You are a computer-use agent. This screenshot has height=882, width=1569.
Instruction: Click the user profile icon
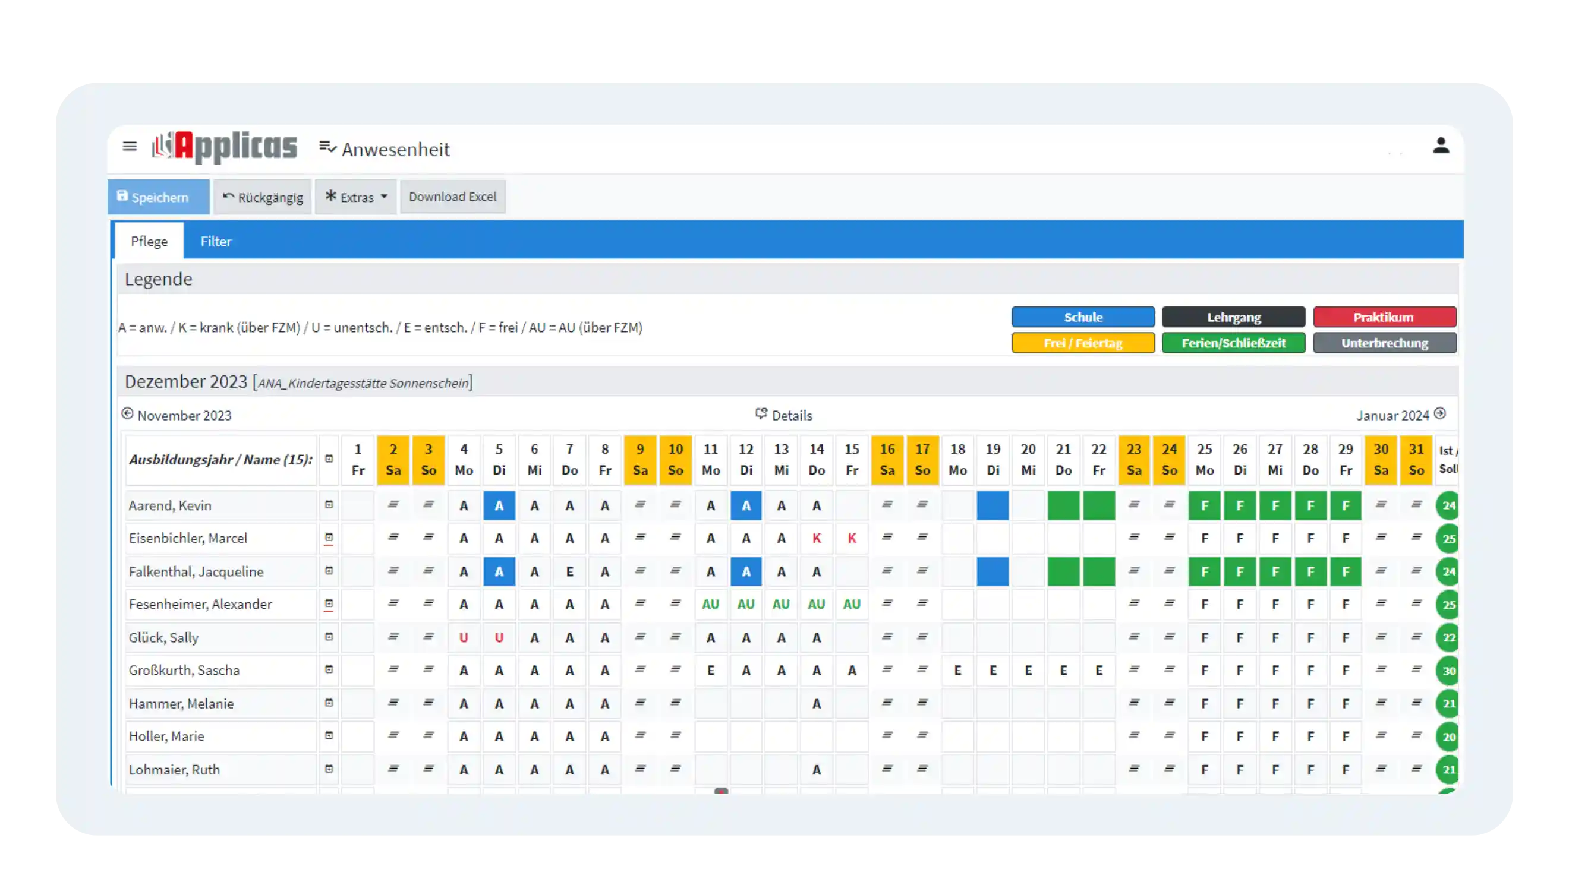coord(1441,146)
